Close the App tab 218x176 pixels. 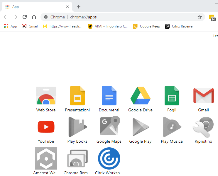67,7
